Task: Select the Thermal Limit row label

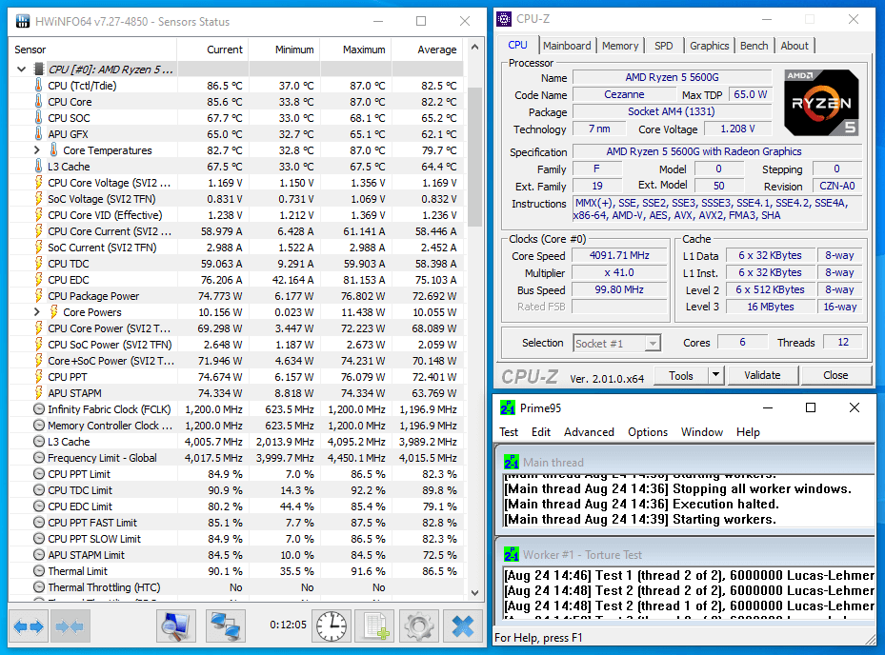Action: click(78, 571)
